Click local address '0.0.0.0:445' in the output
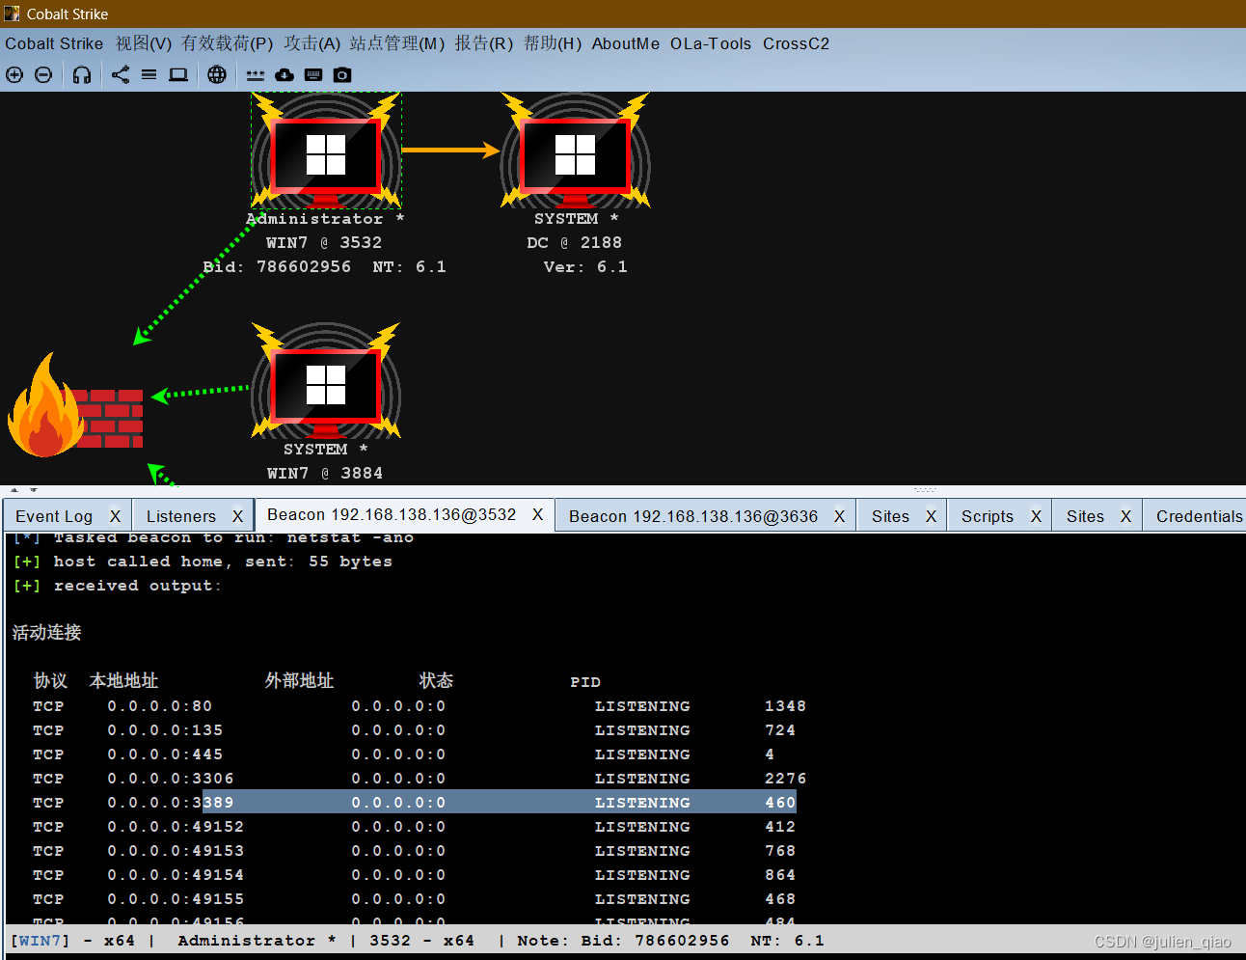 coord(165,754)
